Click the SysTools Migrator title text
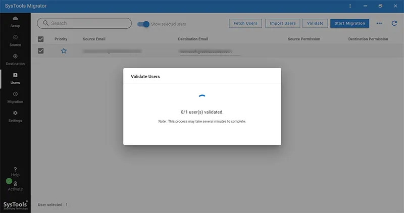 [x=26, y=6]
